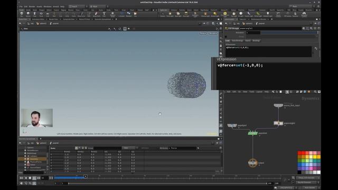The image size is (338, 190).
Task: Click the popwrangle1 node in network
Action: [x=278, y=123]
